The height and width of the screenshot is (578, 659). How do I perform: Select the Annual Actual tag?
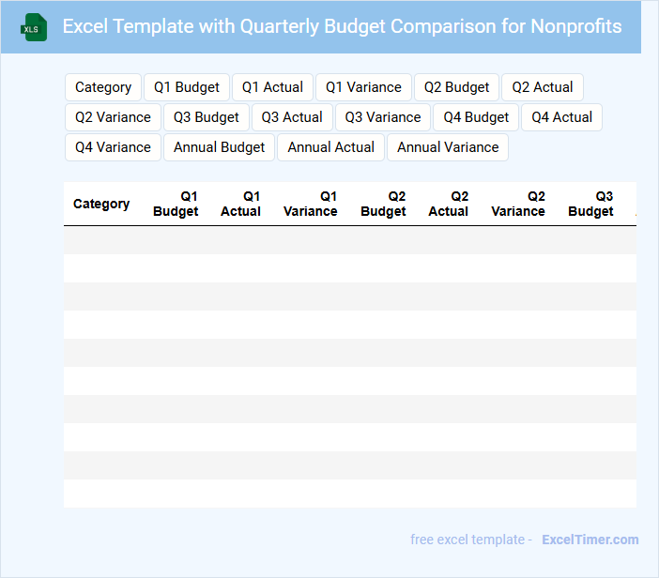(330, 147)
